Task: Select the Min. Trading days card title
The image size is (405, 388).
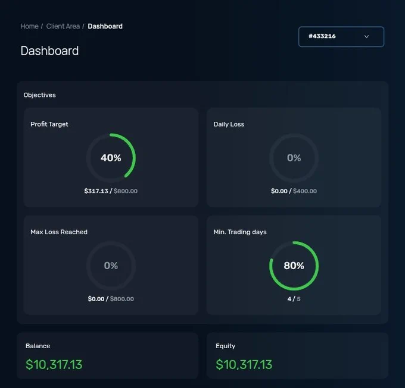Action: [x=240, y=232]
